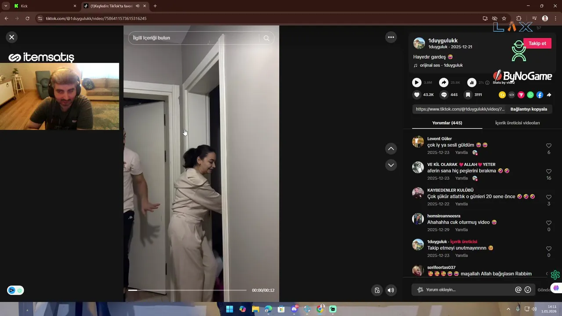Like the 'aferin sana hiç peşlerini bırakma' comment
This screenshot has width=562, height=316.
pos(548,172)
